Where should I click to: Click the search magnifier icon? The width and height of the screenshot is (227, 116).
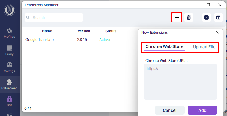tap(28, 17)
